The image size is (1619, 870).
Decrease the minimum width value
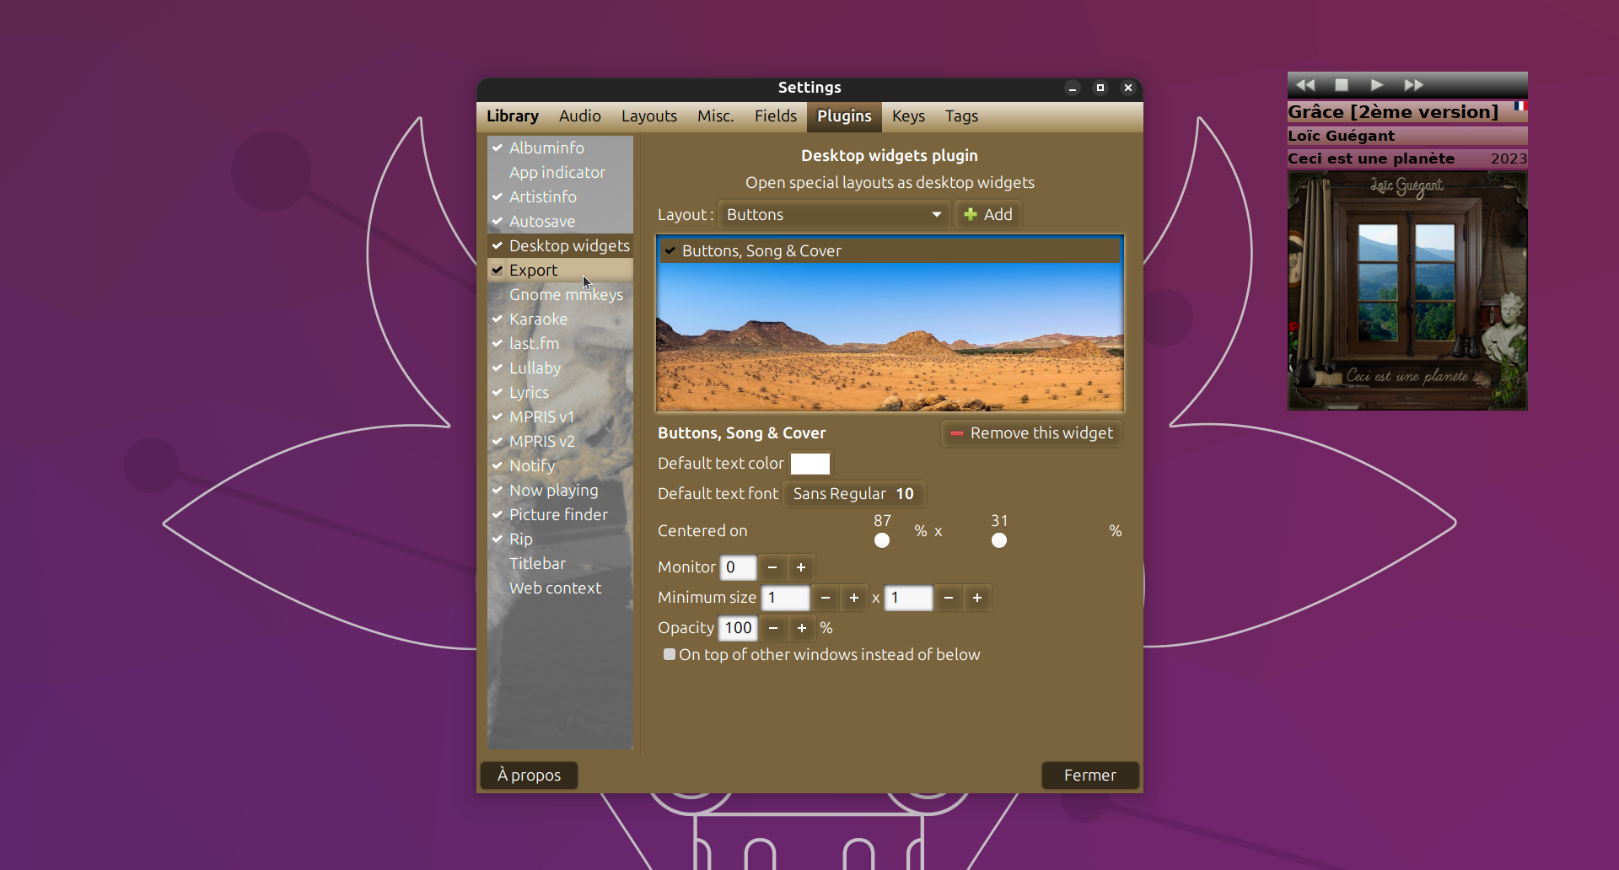click(826, 598)
